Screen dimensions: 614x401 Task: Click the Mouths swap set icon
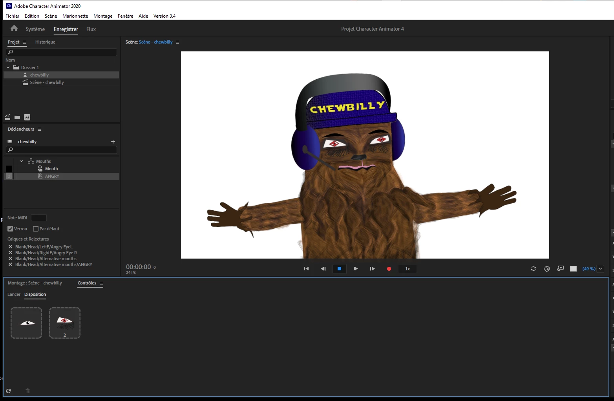[31, 161]
